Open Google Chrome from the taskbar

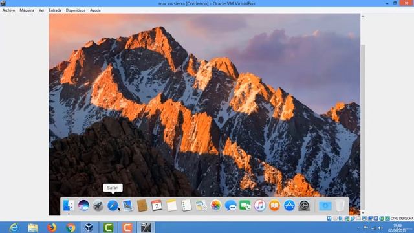[71, 227]
